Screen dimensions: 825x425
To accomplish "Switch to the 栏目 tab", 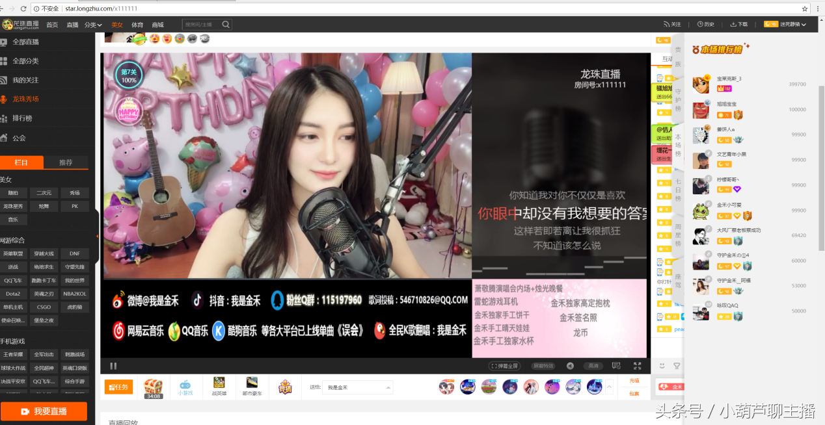I will [21, 162].
